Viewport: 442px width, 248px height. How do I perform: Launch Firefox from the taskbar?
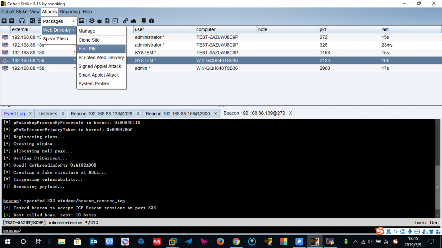pyautogui.click(x=220, y=241)
